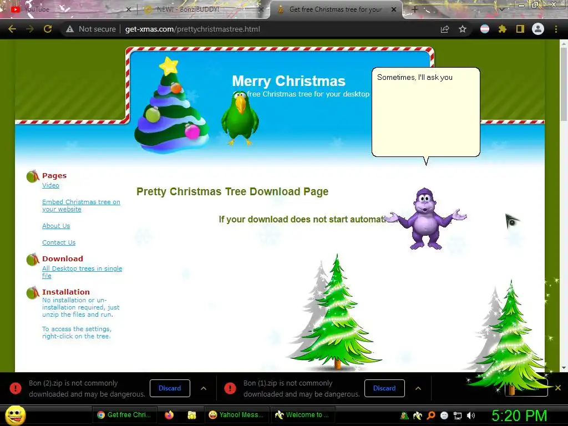Visit the Contact Us link

pos(59,242)
